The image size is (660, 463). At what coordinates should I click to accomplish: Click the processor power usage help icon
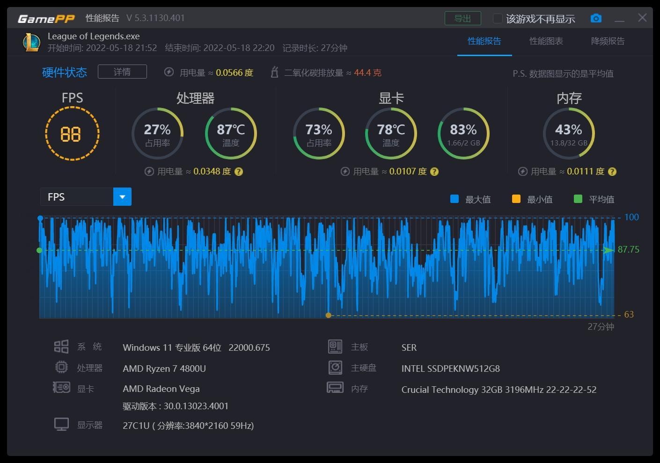(239, 172)
